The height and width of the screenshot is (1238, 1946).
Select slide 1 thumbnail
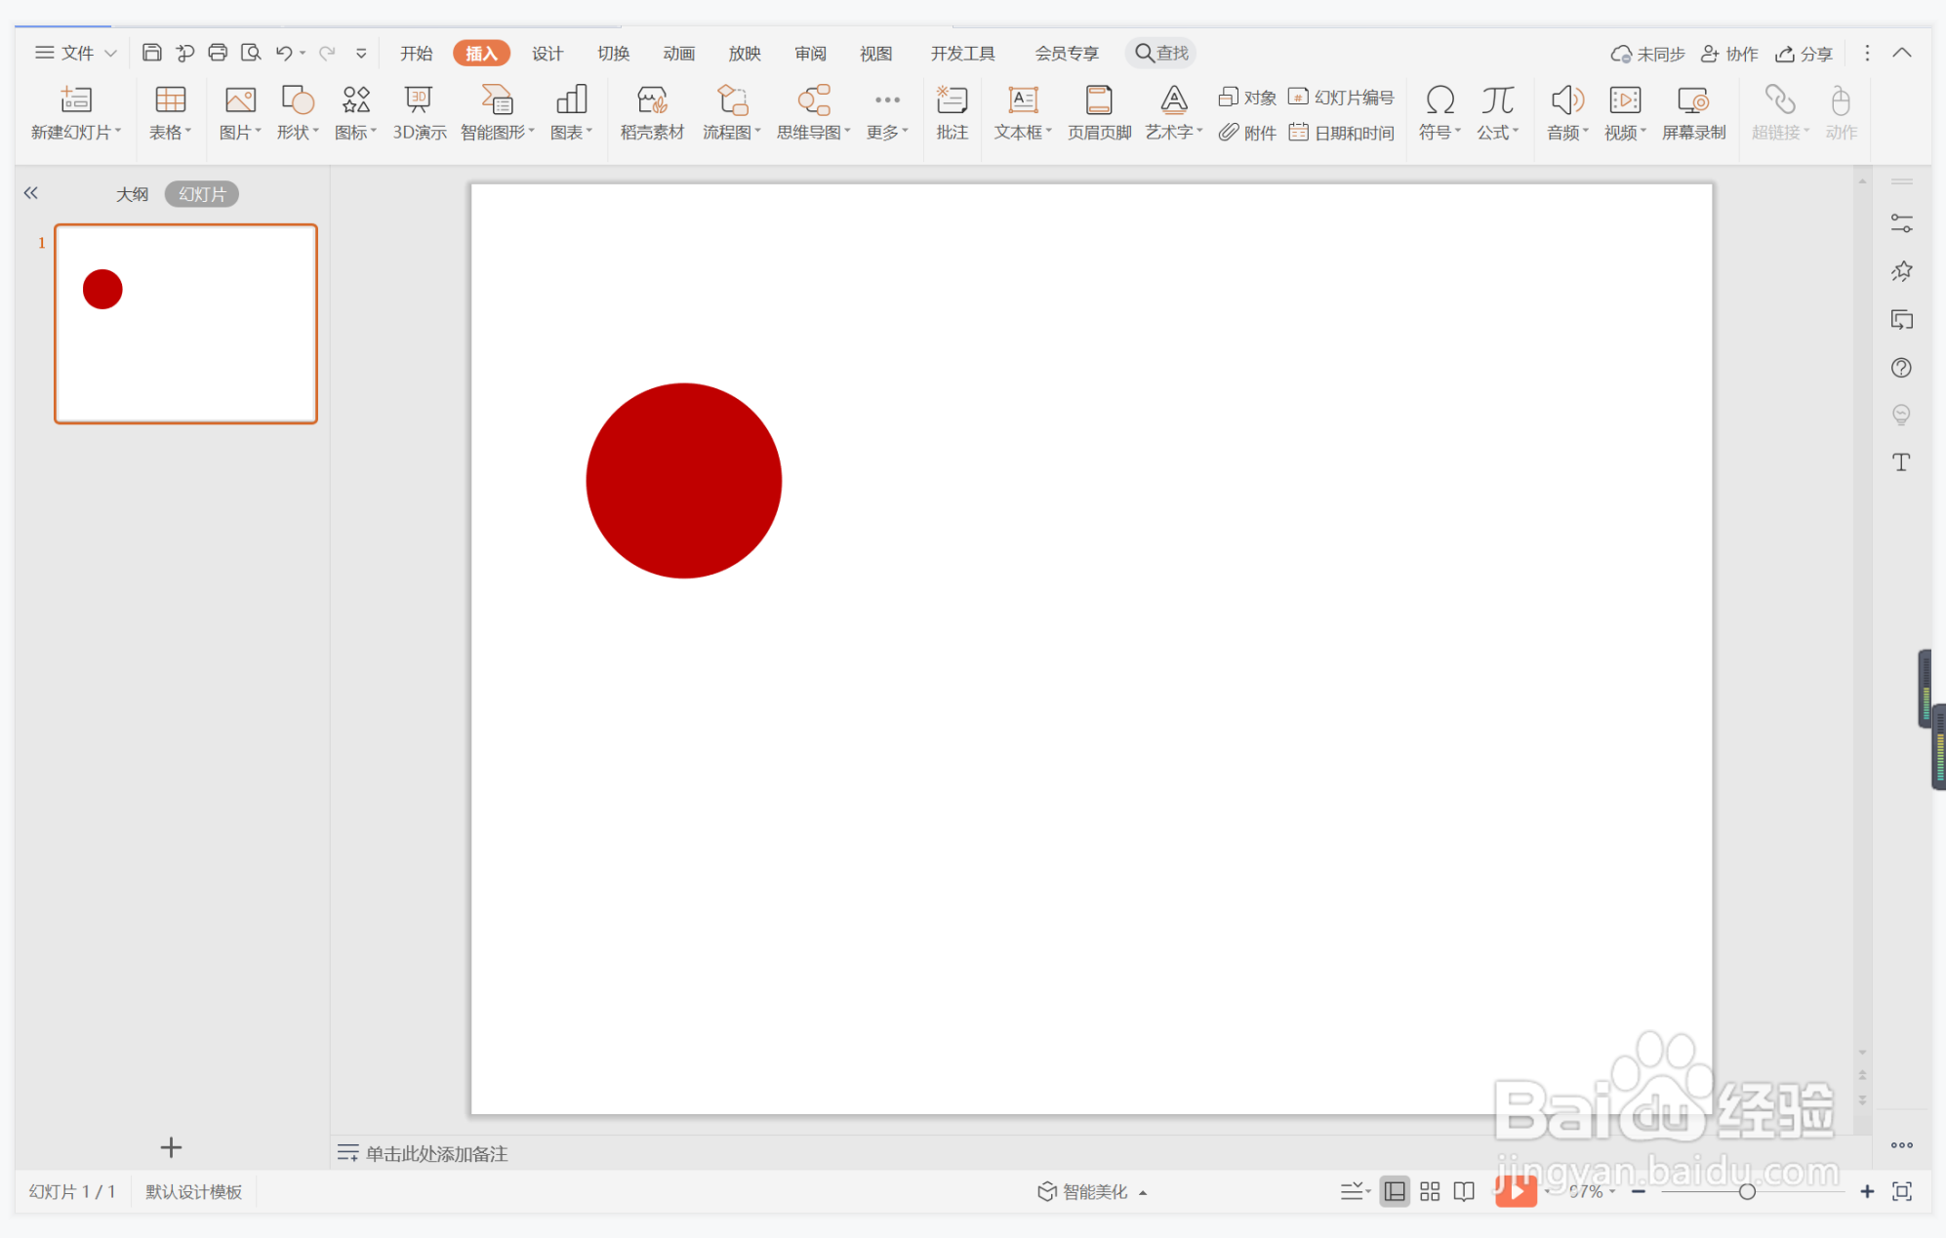click(x=185, y=324)
